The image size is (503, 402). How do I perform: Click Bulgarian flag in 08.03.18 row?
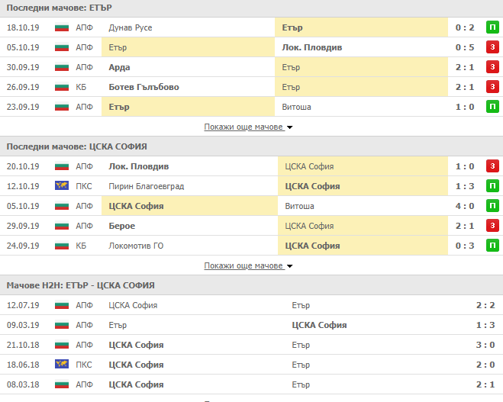[62, 384]
